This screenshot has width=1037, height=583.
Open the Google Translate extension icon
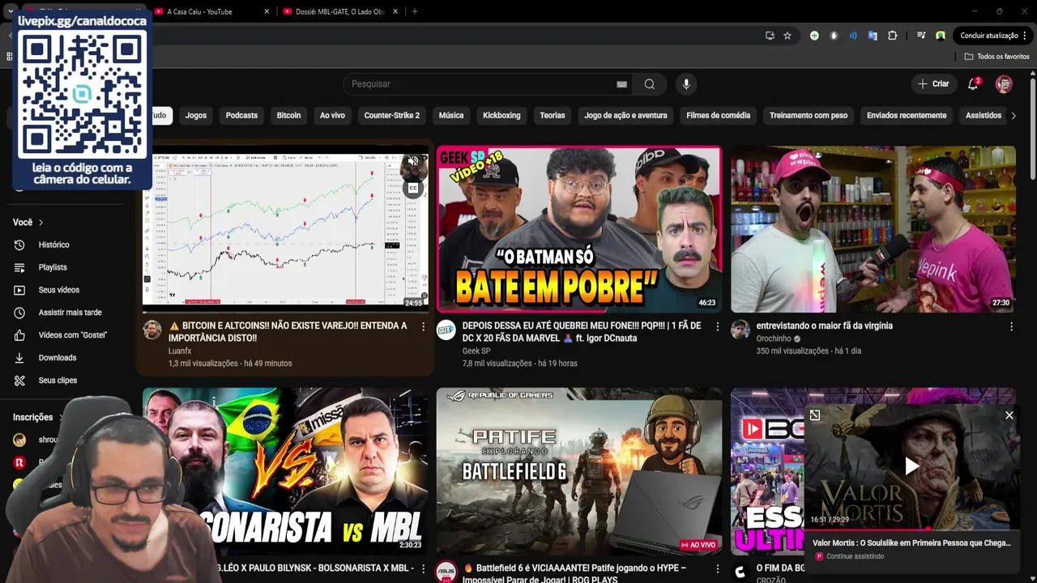[873, 36]
